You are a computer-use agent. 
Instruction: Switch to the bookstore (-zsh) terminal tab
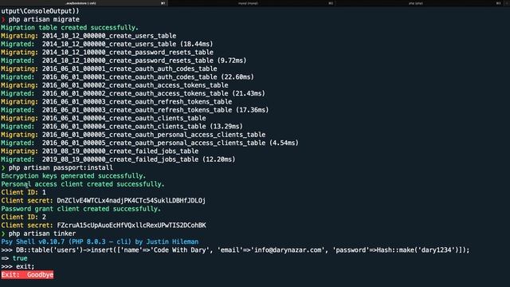(84, 3)
